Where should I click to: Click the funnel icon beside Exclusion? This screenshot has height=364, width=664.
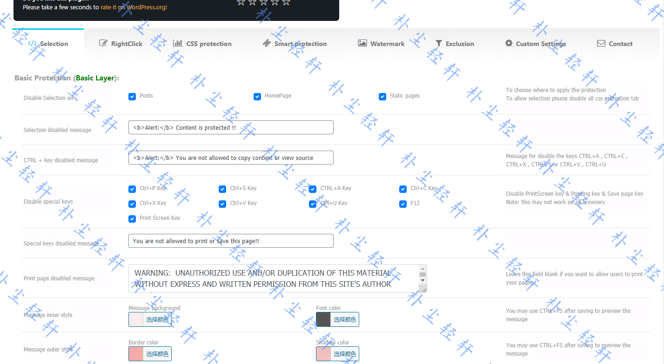439,43
